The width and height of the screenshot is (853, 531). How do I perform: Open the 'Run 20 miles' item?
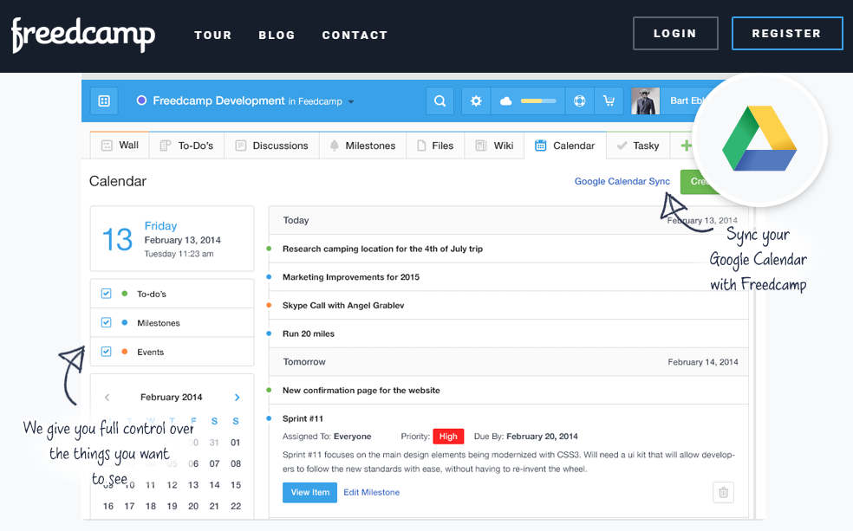point(309,333)
